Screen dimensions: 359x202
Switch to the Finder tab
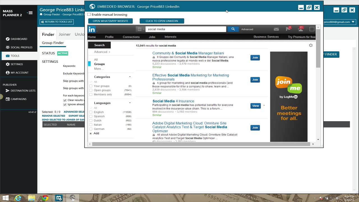tap(48, 34)
